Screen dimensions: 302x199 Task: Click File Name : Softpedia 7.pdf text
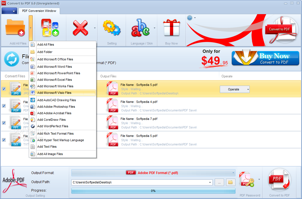click(x=139, y=119)
